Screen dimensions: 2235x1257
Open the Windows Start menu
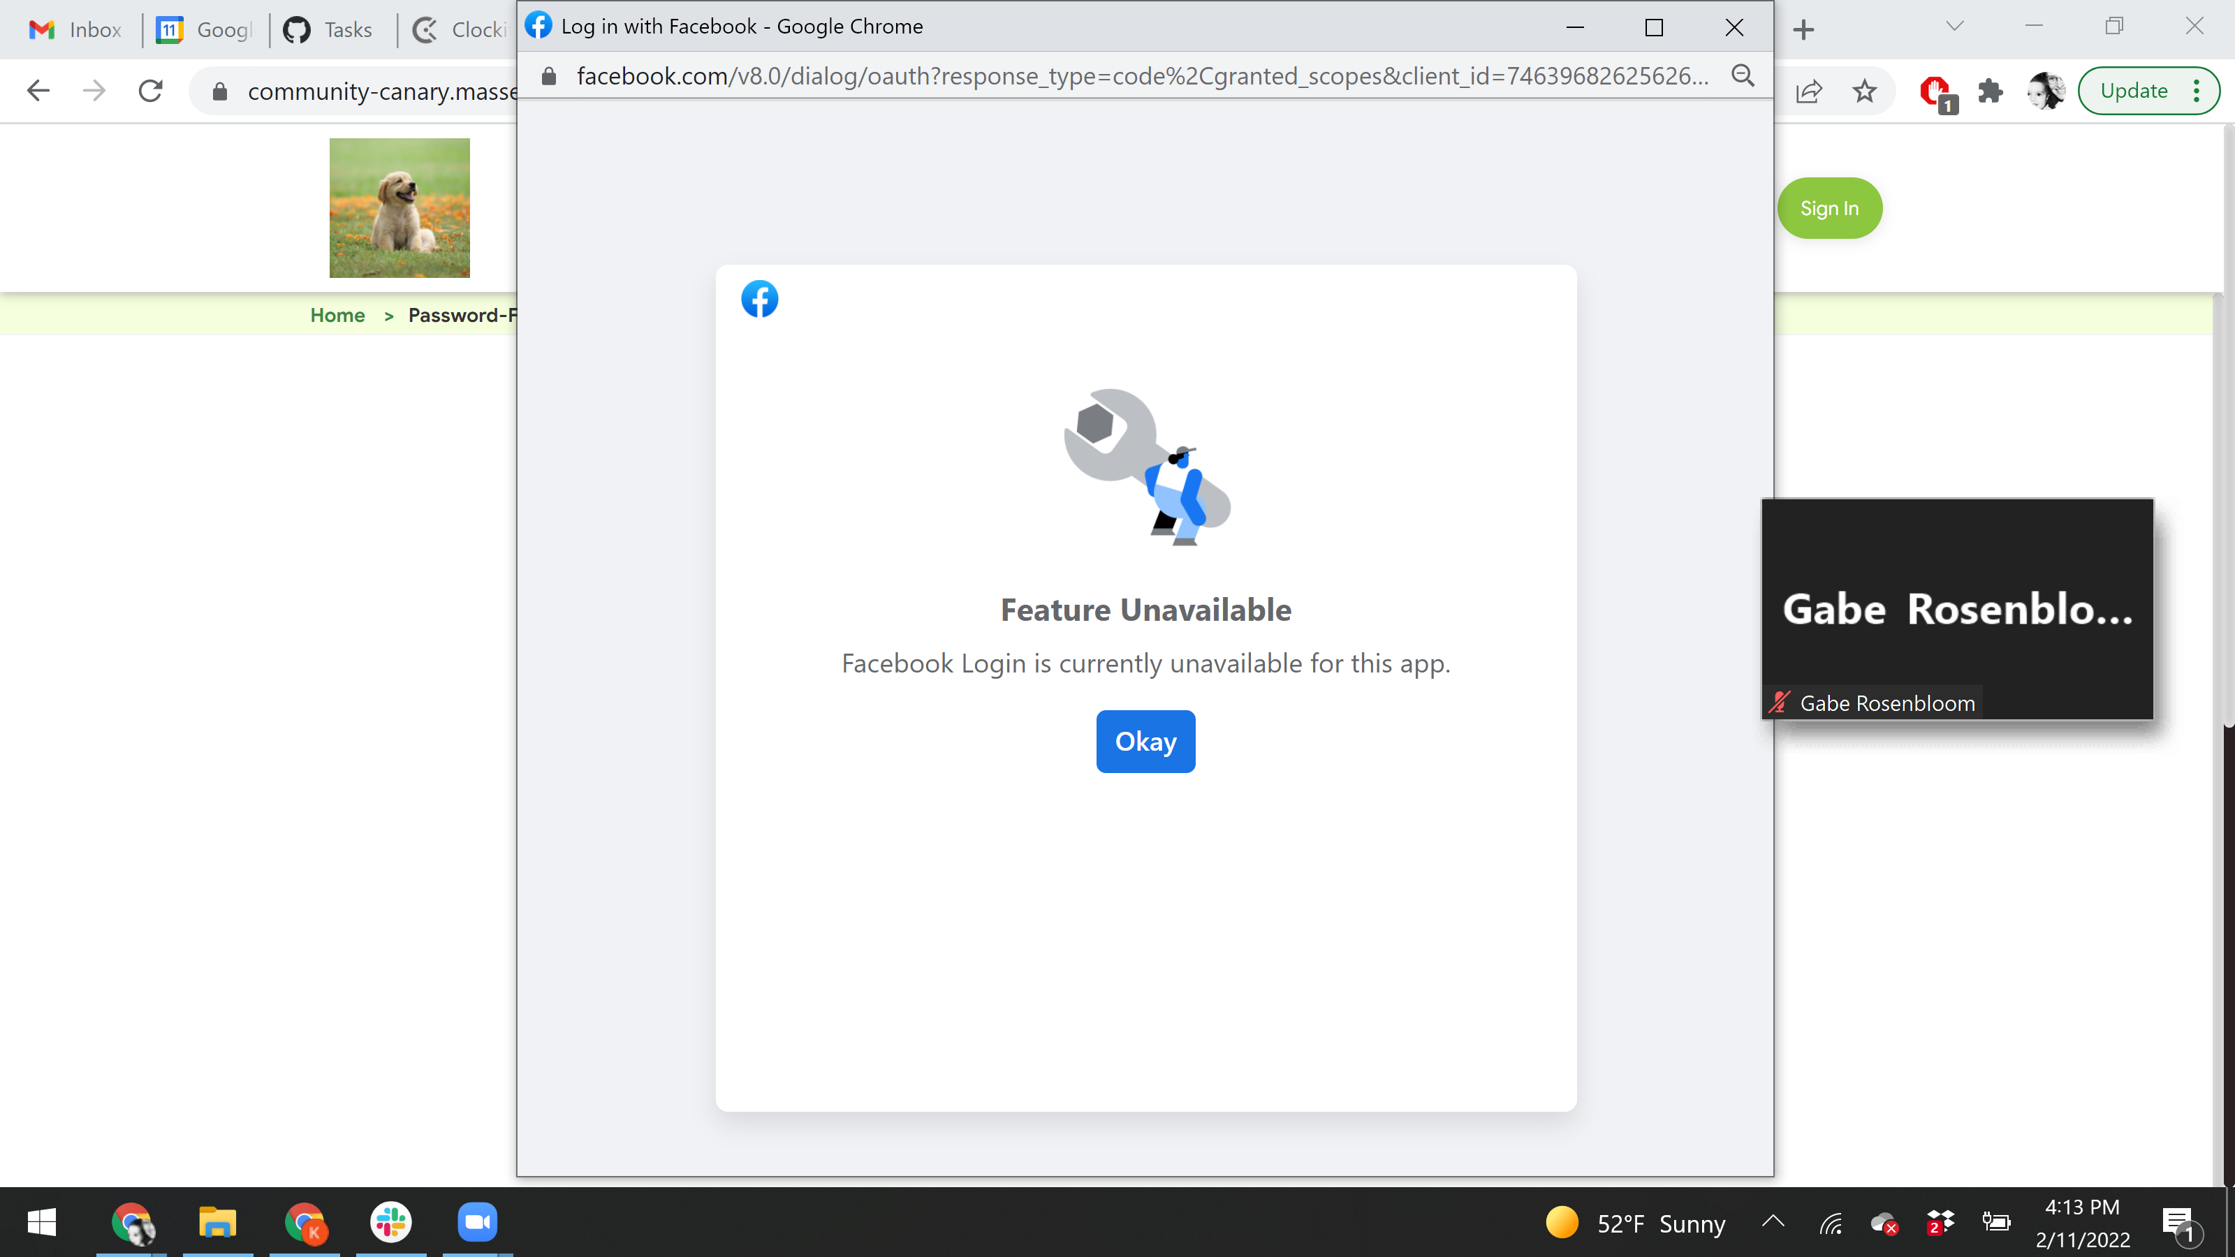tap(41, 1223)
